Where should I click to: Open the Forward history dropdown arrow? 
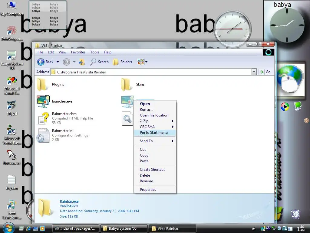click(x=74, y=62)
